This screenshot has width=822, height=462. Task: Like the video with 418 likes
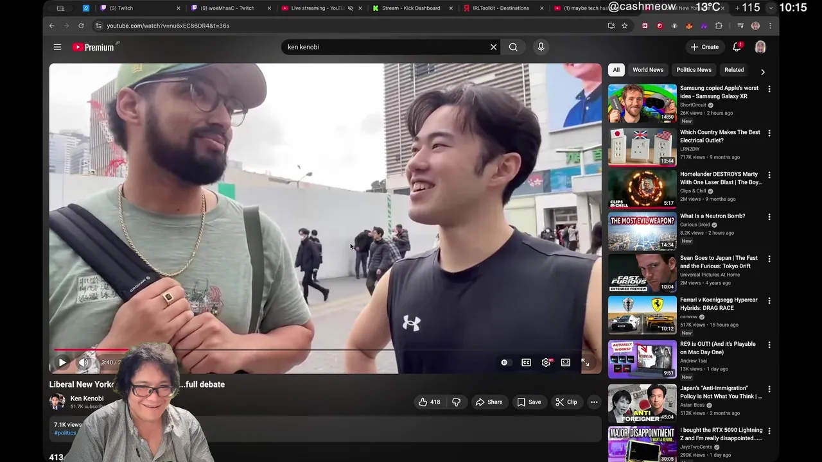coord(429,402)
